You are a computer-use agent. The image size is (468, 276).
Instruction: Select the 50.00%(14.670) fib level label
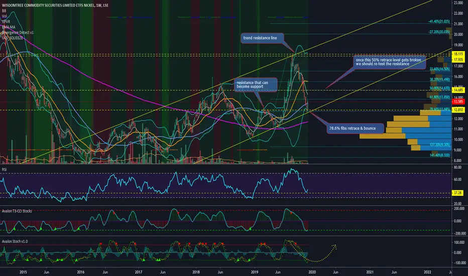pos(440,88)
